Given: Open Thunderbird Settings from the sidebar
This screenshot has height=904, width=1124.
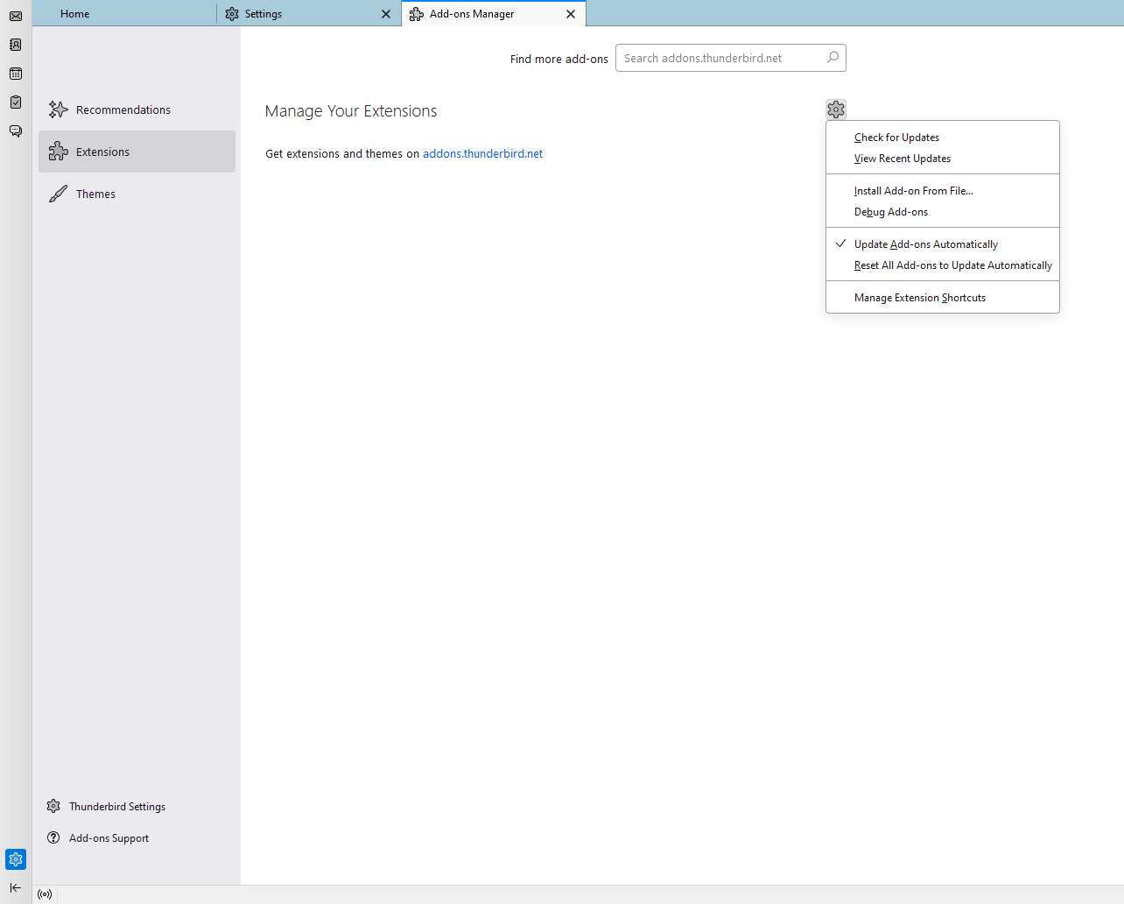Looking at the screenshot, I should pos(116,807).
